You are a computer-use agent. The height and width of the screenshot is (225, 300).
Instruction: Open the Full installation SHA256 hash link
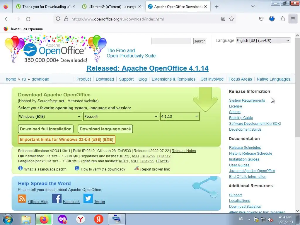click(148, 156)
